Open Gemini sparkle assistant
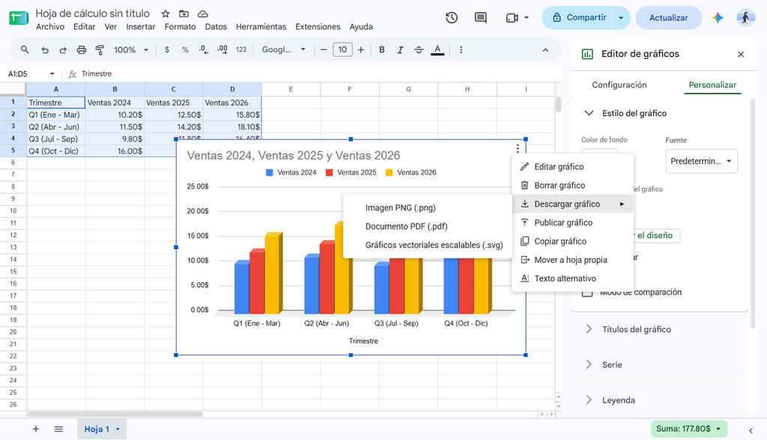Viewport: 767px width, 440px height. (718, 18)
